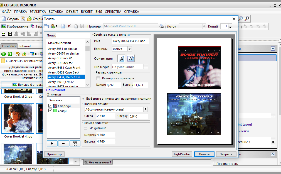Open the Тип медиа dropdown
The width and height of the screenshot is (281, 174).
146,67
